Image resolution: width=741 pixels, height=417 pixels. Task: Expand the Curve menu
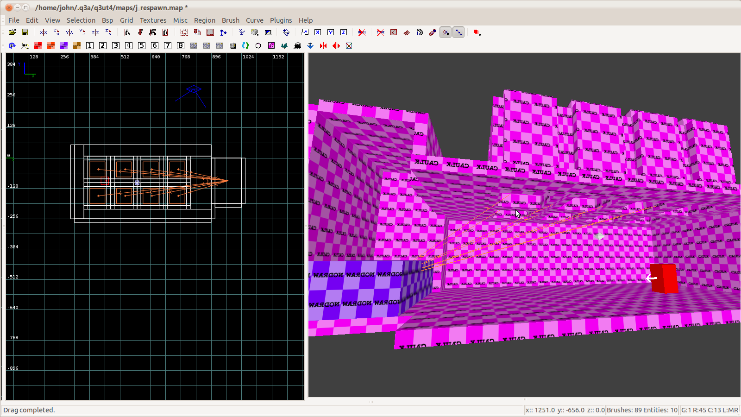[254, 20]
